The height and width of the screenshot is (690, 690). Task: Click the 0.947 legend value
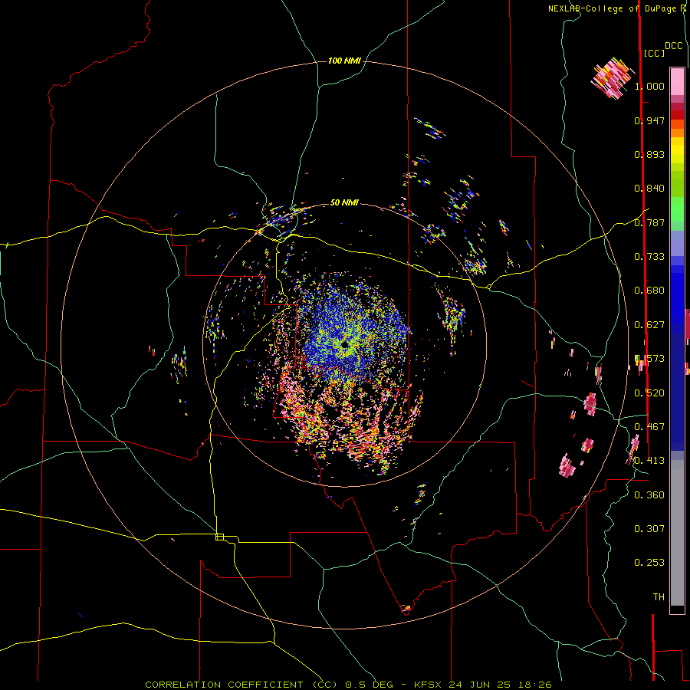coord(649,120)
